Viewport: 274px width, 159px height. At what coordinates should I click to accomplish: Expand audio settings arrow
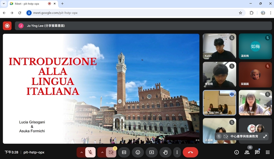point(81,152)
